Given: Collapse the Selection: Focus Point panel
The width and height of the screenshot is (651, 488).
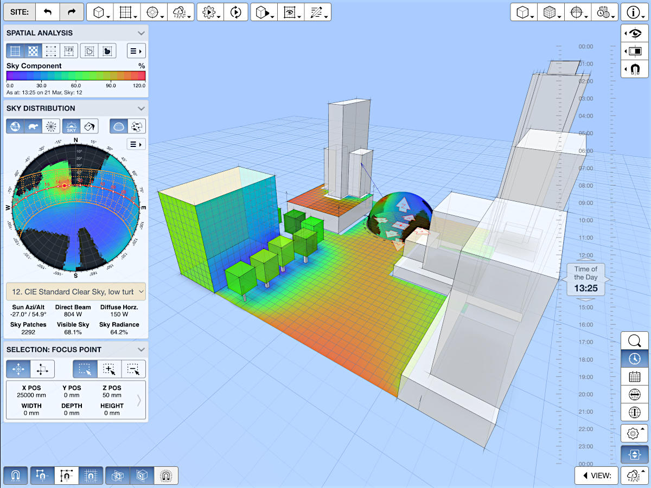Looking at the screenshot, I should click(x=141, y=350).
